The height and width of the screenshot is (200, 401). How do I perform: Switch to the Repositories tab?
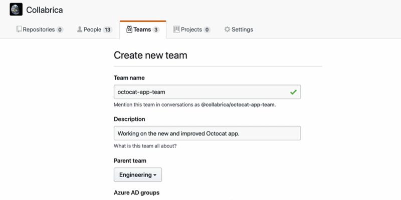click(x=39, y=29)
